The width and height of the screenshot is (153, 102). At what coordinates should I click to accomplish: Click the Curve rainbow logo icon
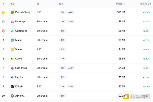(x=12, y=59)
